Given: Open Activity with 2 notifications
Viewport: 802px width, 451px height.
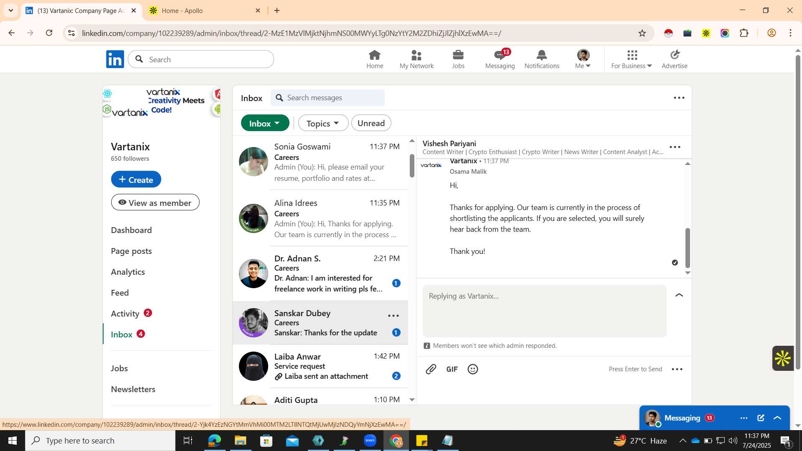Looking at the screenshot, I should tap(131, 314).
